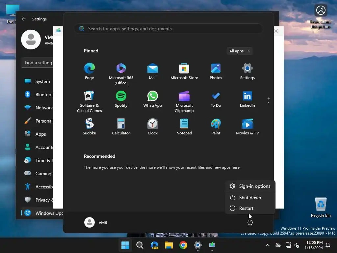This screenshot has height=253, width=337.
Task: Click back arrow in Settings window
Action: coord(24,19)
